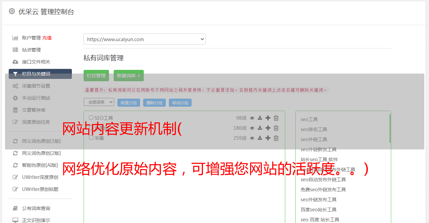Add keywords with SEO工具 plus icon
Image resolution: width=429 pixels, height=223 pixels.
[x=268, y=118]
